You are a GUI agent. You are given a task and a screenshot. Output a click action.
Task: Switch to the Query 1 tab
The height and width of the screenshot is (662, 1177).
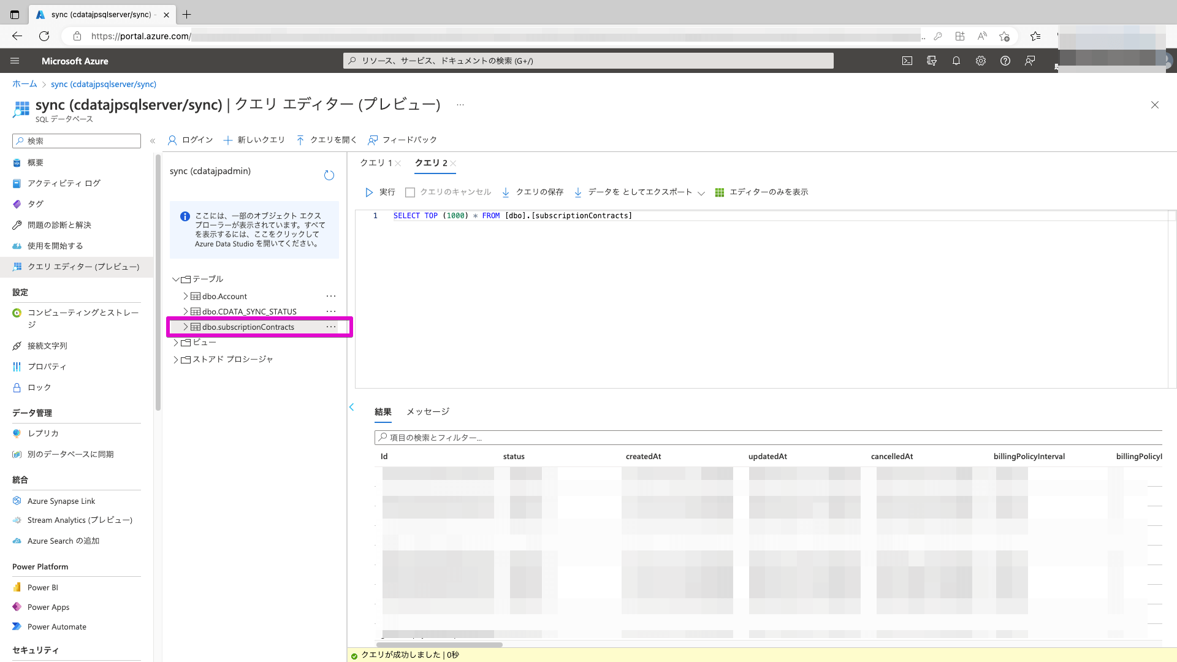pos(376,163)
